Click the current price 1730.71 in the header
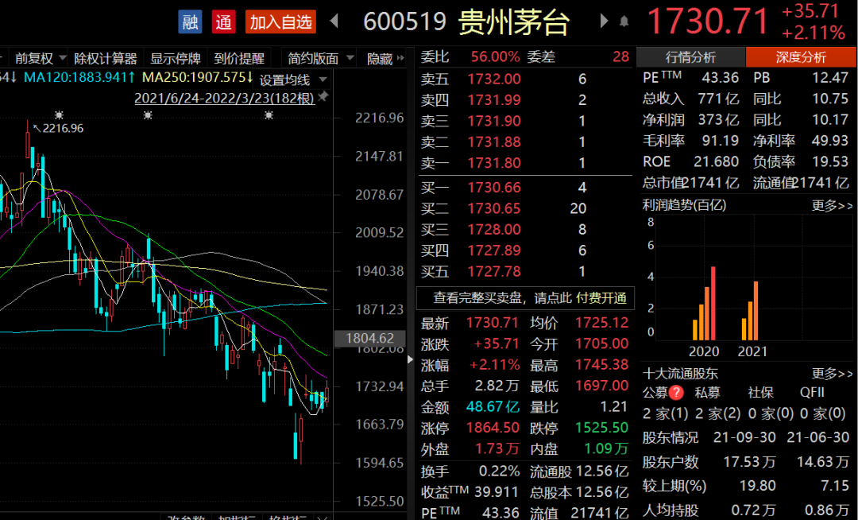 [708, 21]
